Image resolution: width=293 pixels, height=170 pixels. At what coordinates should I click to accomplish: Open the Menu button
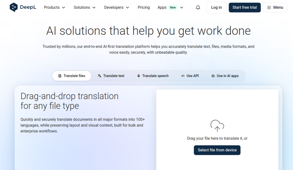(275, 8)
